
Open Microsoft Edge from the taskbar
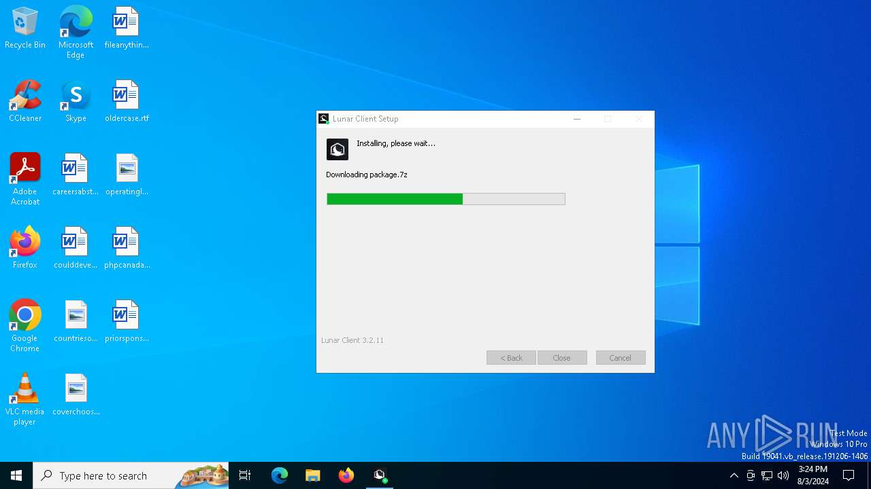pyautogui.click(x=280, y=475)
